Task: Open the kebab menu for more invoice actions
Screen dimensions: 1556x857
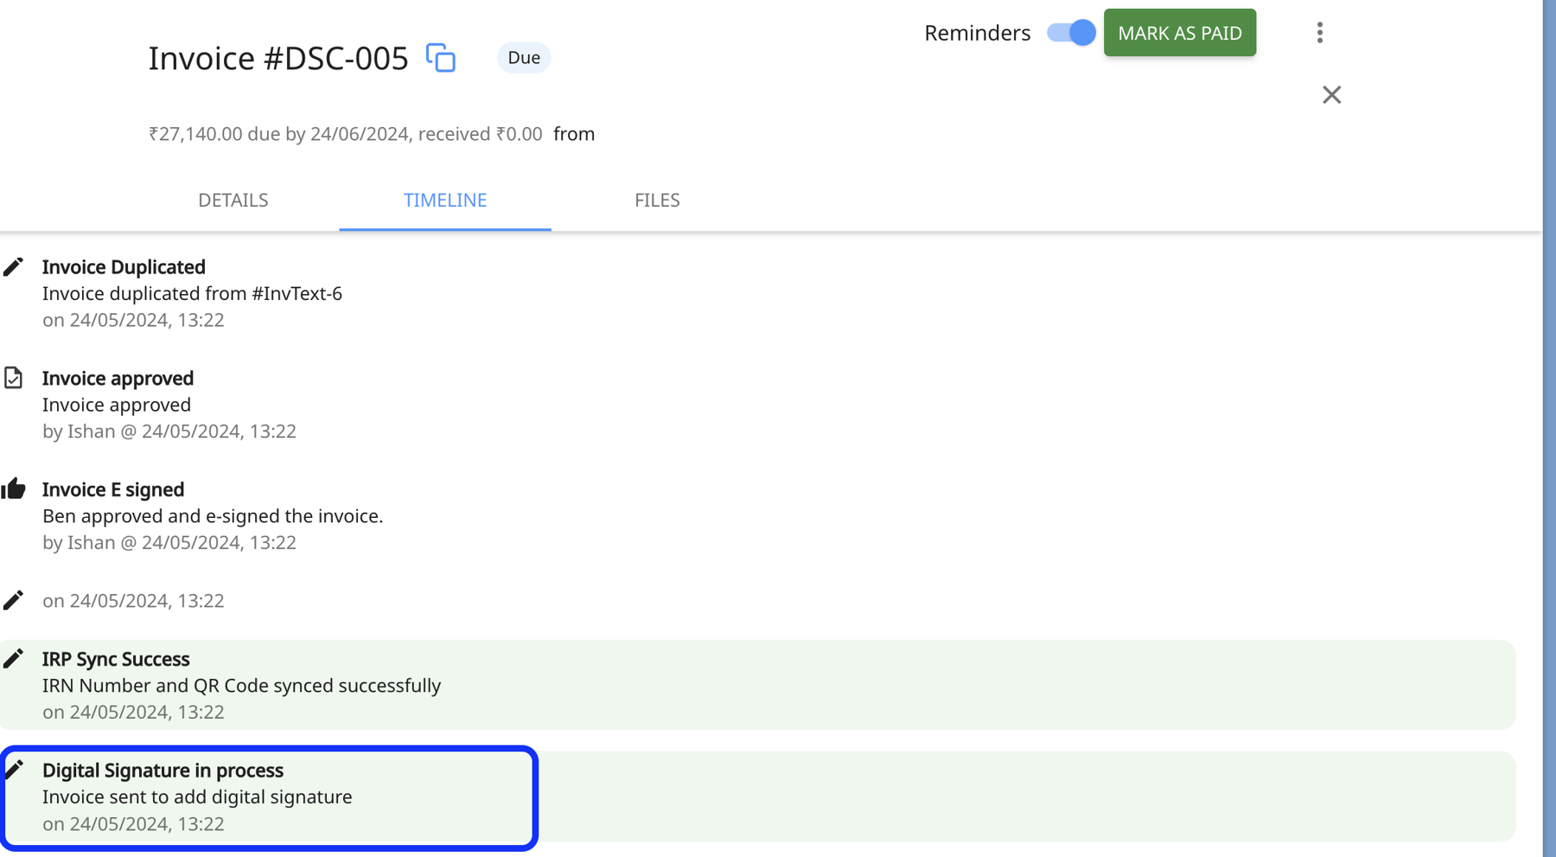Action: point(1320,32)
